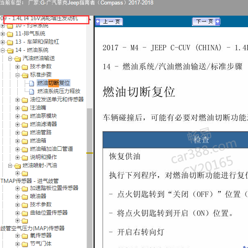Click the folder icon beside 喷油器
Screen dimensions: 248x248
25,197
